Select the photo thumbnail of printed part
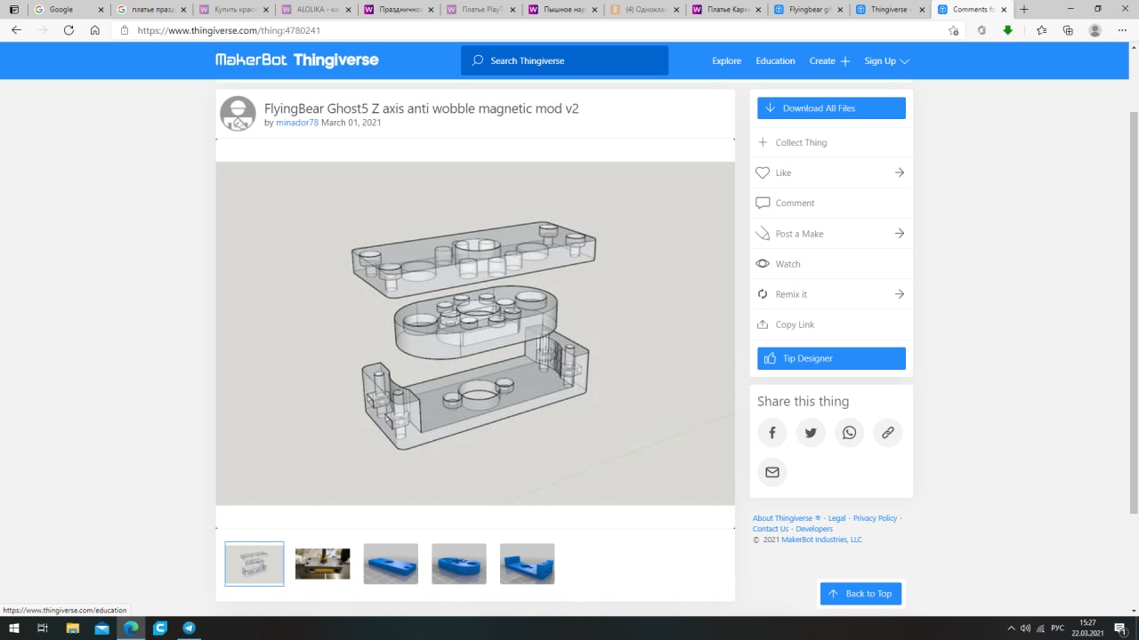Viewport: 1139px width, 640px height. coord(322,564)
